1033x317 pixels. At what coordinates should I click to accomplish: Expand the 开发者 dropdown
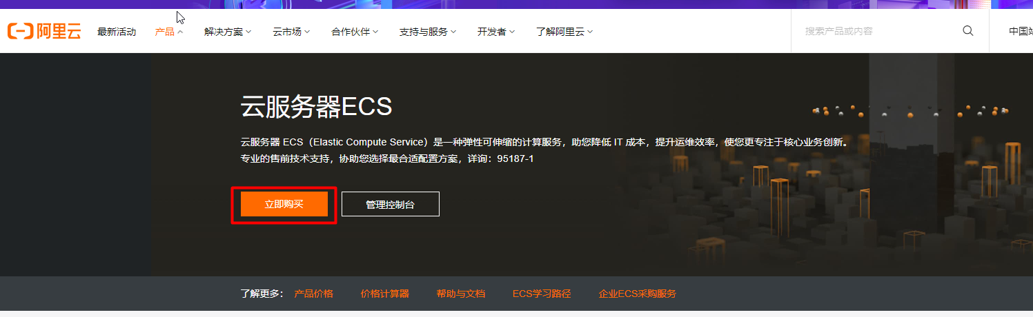coord(496,32)
